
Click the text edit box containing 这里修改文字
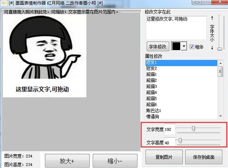[176, 28]
